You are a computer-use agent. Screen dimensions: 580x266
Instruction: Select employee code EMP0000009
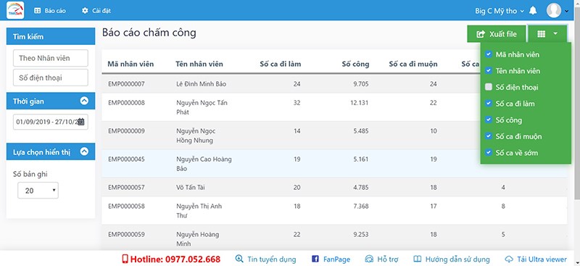click(126, 131)
